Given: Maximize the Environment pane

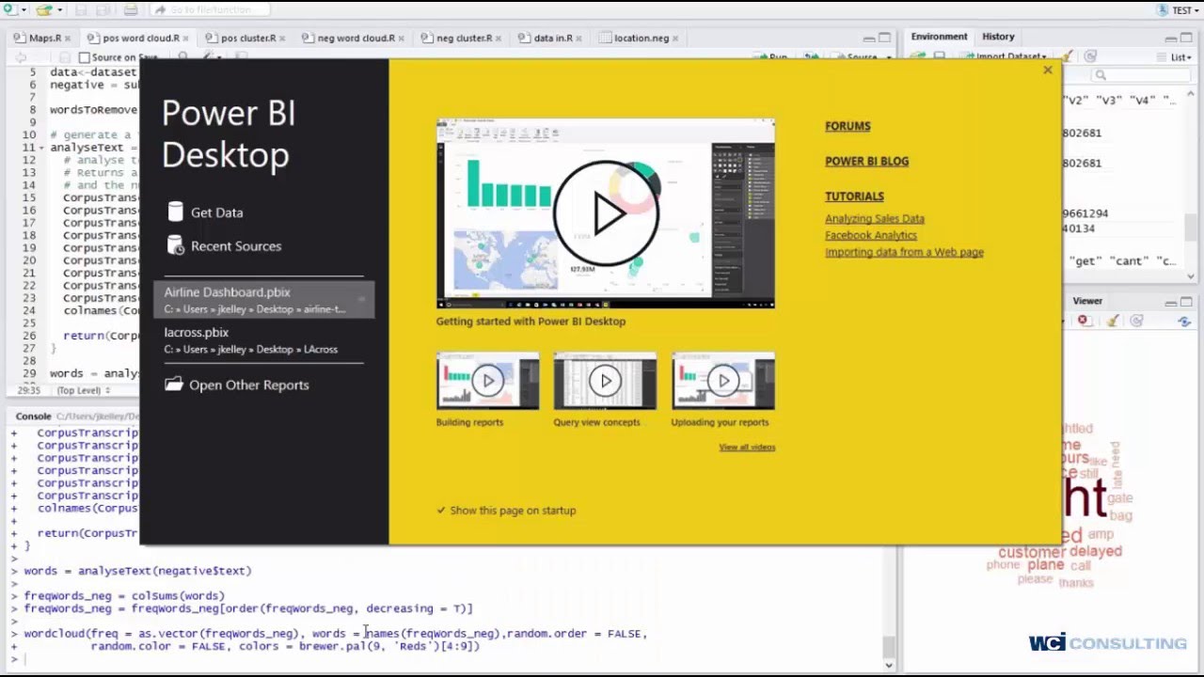Looking at the screenshot, I should [1186, 39].
